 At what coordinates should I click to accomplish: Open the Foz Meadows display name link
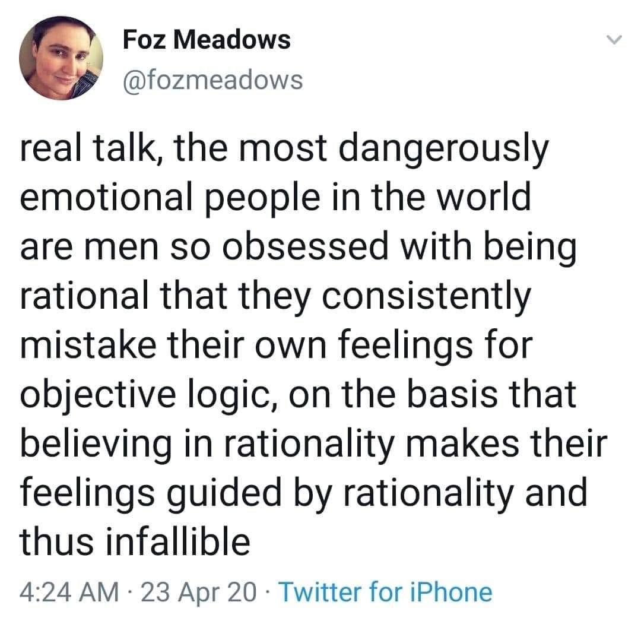tap(207, 40)
